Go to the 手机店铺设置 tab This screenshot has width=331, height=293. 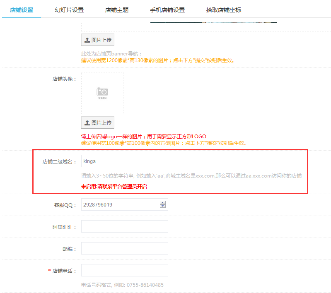coord(167,10)
